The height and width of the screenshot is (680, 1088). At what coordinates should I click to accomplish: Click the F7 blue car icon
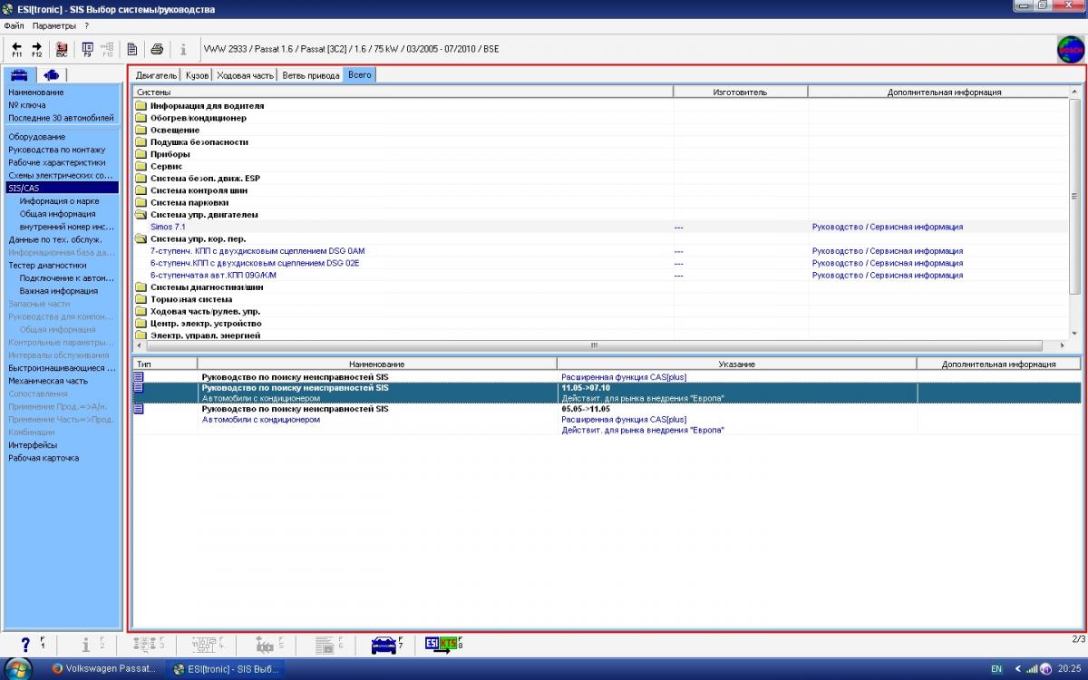[x=384, y=645]
